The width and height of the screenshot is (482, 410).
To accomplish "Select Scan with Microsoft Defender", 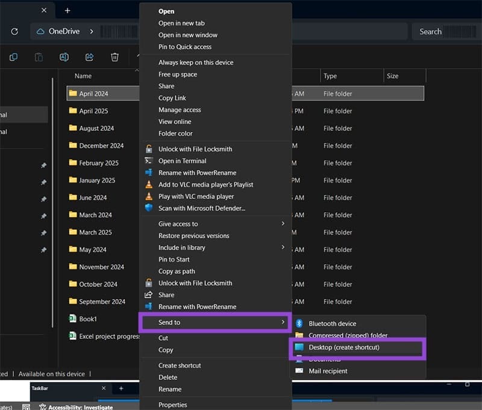I will coord(201,208).
